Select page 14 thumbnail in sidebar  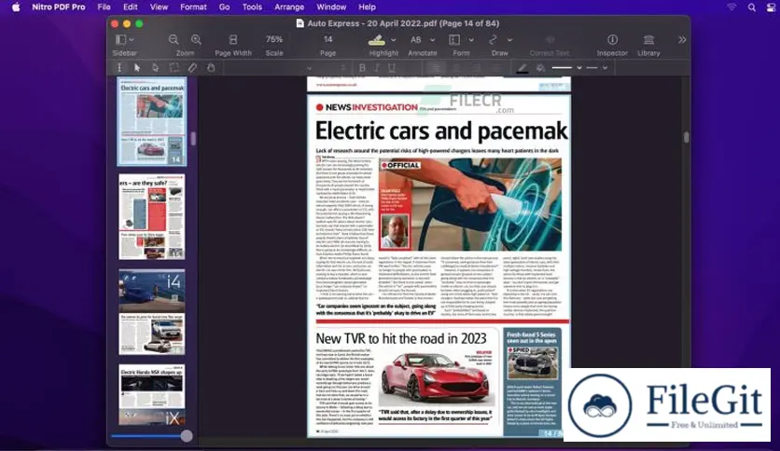[x=152, y=121]
